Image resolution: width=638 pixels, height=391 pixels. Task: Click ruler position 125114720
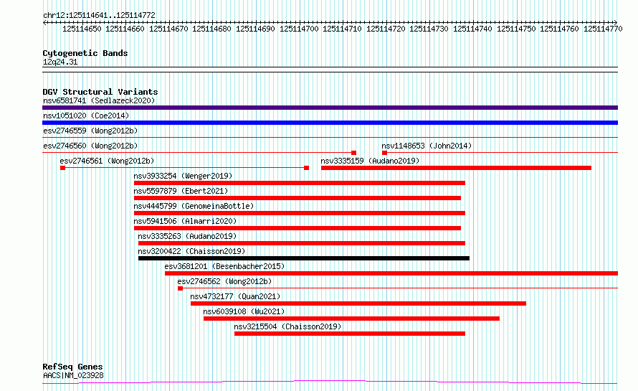click(x=386, y=29)
